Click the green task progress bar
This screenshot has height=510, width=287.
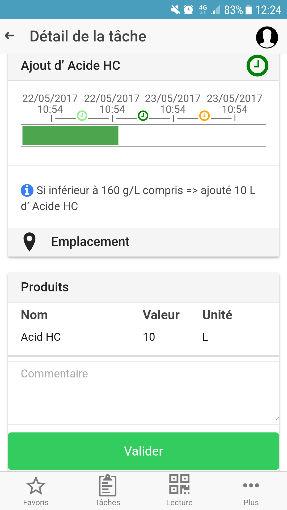[x=70, y=136]
